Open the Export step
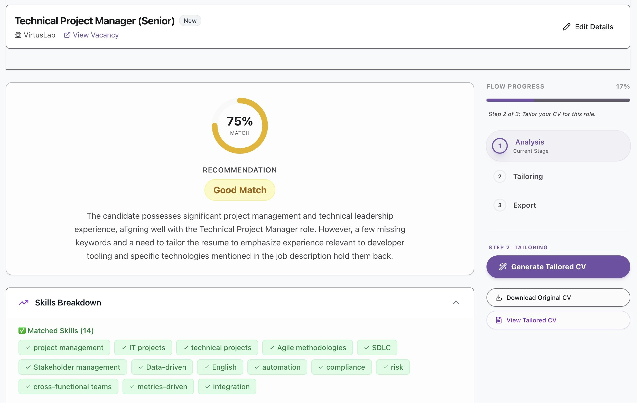 point(524,205)
